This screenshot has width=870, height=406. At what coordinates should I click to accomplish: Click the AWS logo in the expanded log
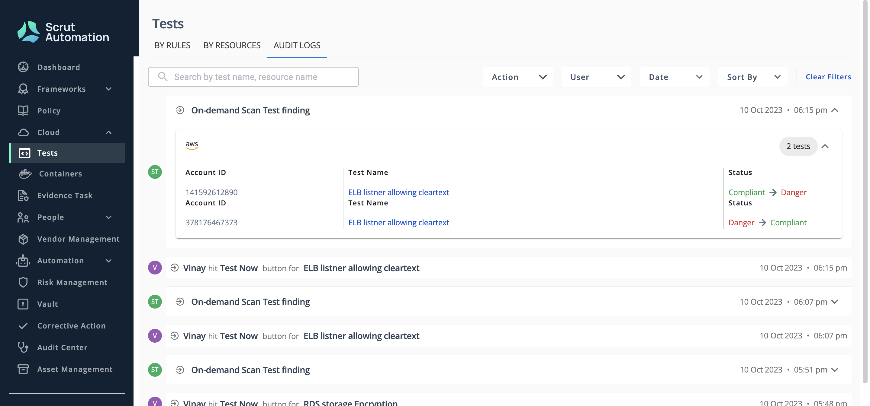pos(192,145)
